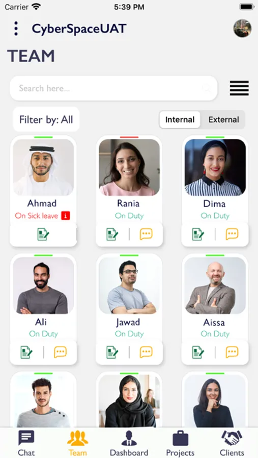Open the Dashboard tab
The width and height of the screenshot is (258, 458).
(x=129, y=443)
